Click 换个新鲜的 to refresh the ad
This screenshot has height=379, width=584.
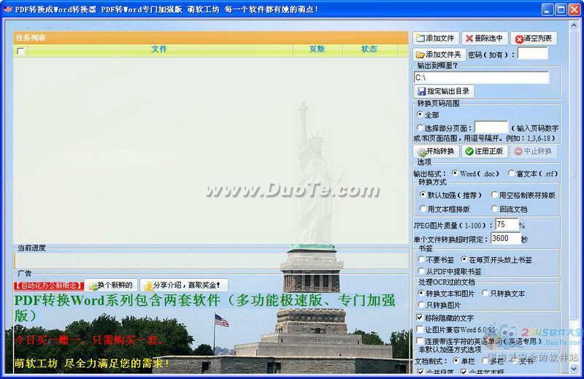(112, 286)
